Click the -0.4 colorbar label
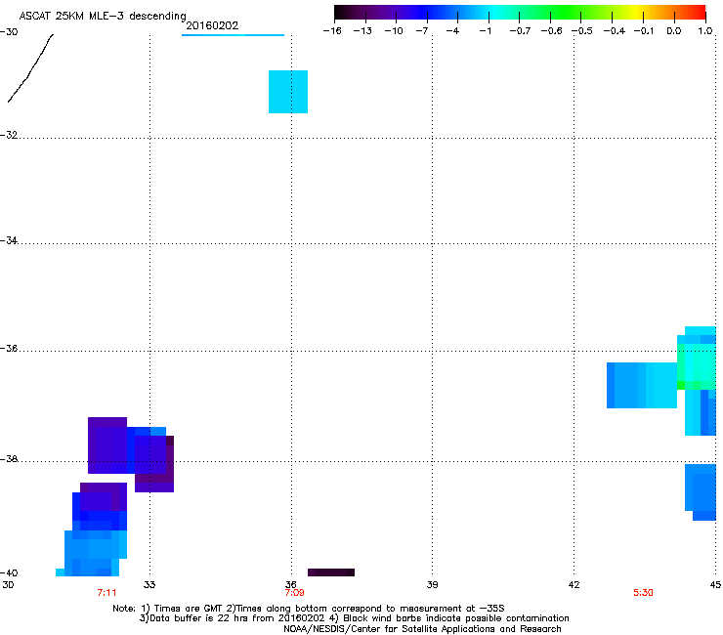The image size is (723, 635). pyautogui.click(x=615, y=31)
